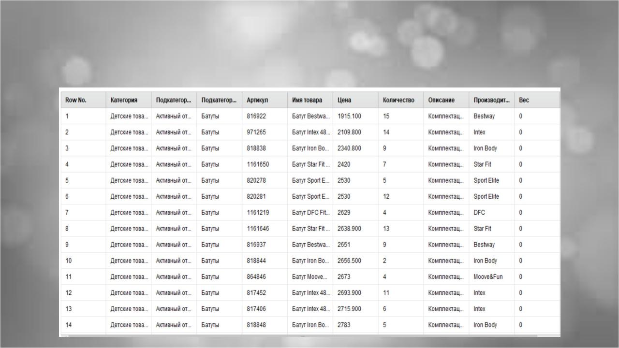This screenshot has height=348, width=619.
Task: Click the Вес column header
Action: (537, 100)
